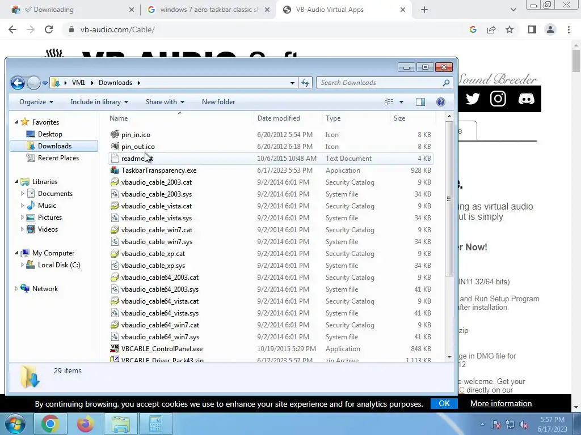Select vbaudio_cable_xp.sys file
This screenshot has width=581, height=435.
pos(153,266)
